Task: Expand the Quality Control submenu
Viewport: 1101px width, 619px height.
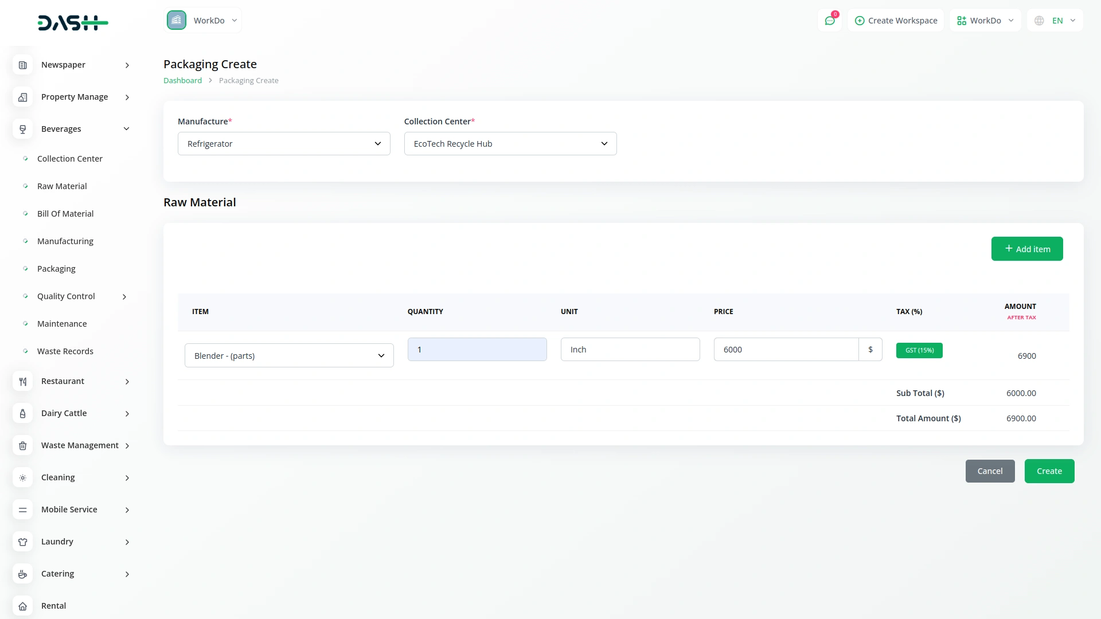Action: [x=124, y=297]
